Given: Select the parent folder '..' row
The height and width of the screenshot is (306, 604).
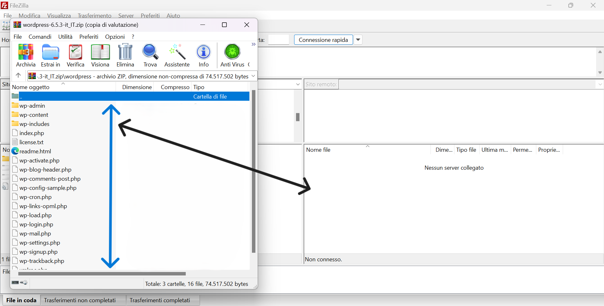Looking at the screenshot, I should tap(130, 96).
